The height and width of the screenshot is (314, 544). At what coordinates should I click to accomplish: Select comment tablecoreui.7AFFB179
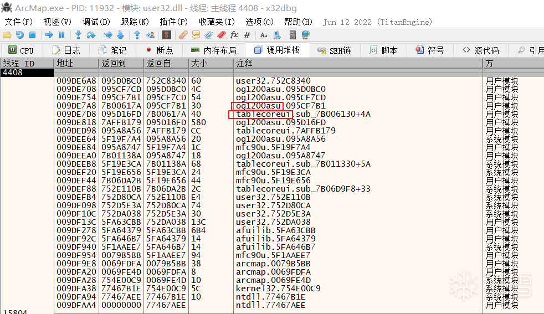pos(286,131)
